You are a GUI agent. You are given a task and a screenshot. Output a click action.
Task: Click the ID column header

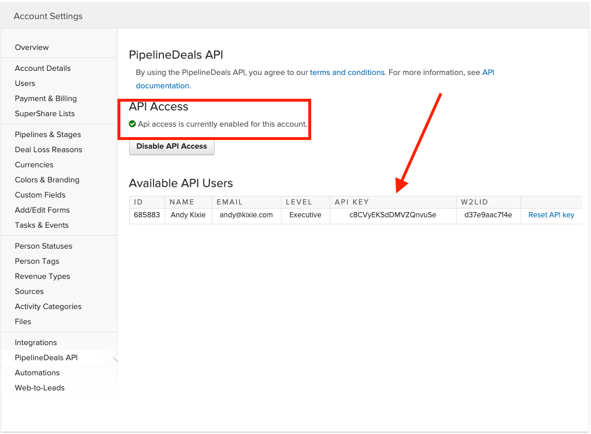(x=138, y=202)
